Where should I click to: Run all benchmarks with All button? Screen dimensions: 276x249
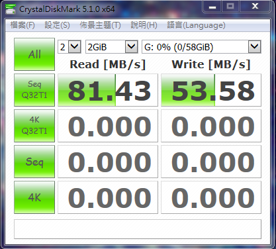point(34,54)
